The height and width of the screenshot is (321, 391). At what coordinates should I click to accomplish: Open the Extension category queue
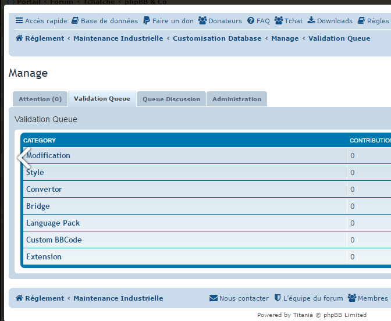44,257
